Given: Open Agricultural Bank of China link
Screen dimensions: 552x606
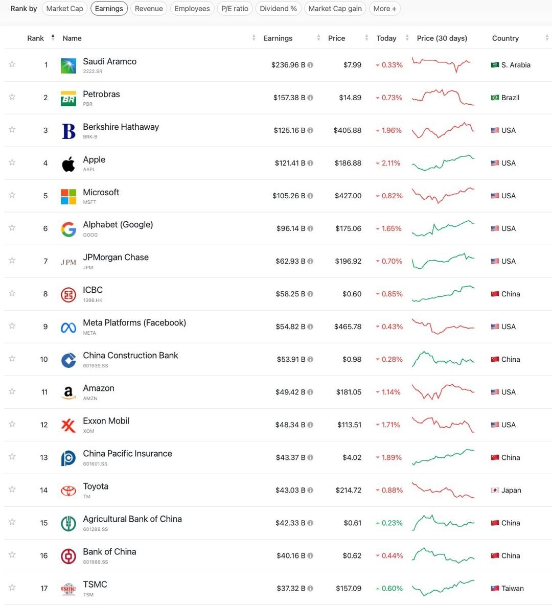Looking at the screenshot, I should (x=132, y=519).
